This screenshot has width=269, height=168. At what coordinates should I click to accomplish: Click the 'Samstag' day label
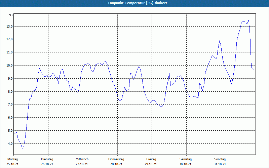[x=186, y=159]
